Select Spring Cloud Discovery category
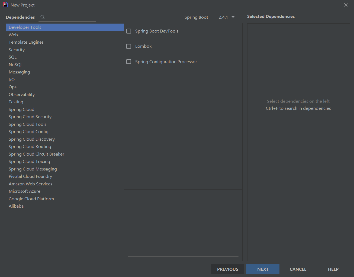 click(65, 139)
